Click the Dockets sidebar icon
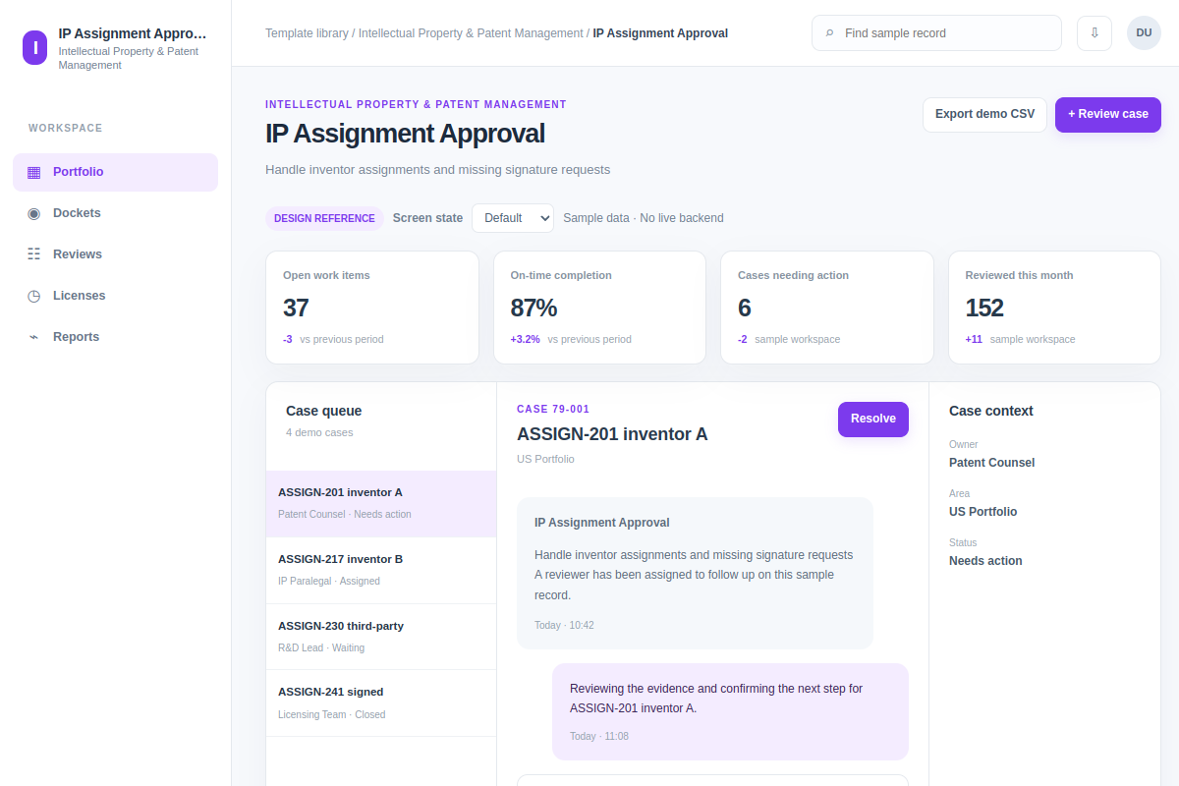This screenshot has height=786, width=1179. click(x=34, y=213)
